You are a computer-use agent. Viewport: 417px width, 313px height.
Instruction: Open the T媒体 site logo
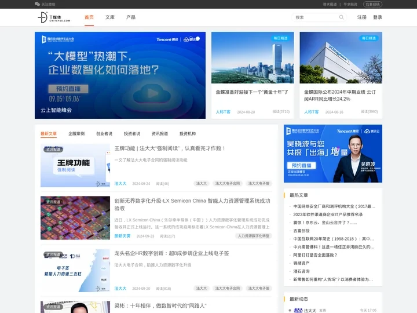tap(54, 17)
